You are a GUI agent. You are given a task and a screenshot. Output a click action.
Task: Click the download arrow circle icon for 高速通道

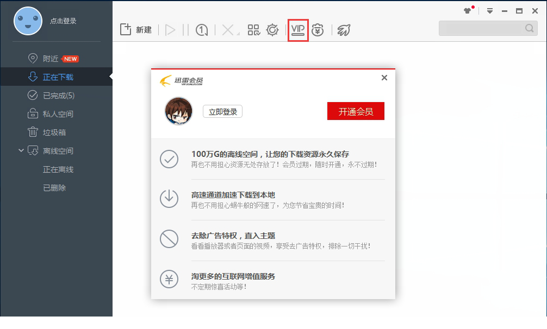(x=169, y=199)
